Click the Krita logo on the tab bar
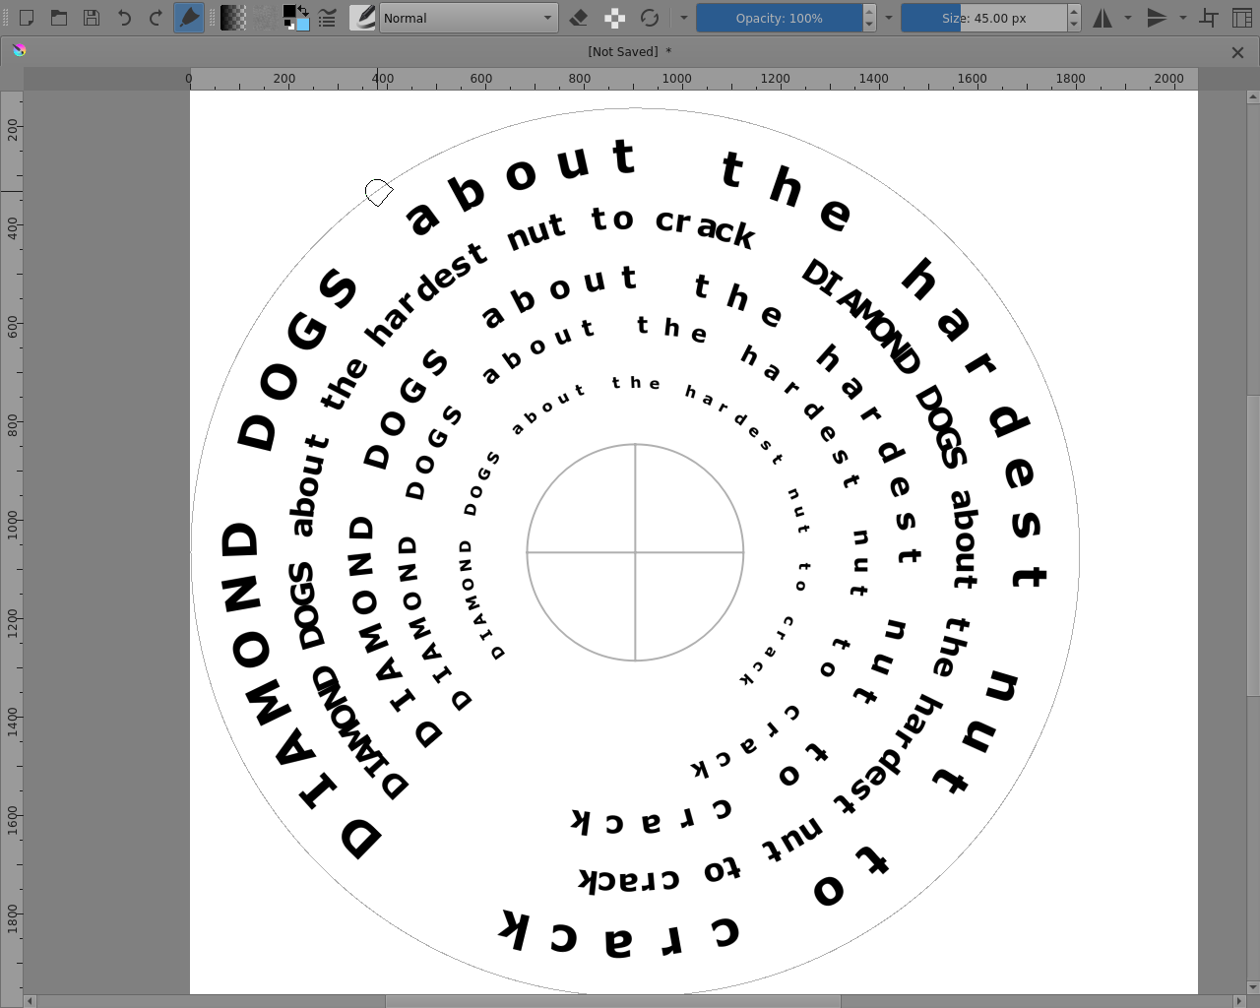Screen dimensions: 1260x1008 19,51
